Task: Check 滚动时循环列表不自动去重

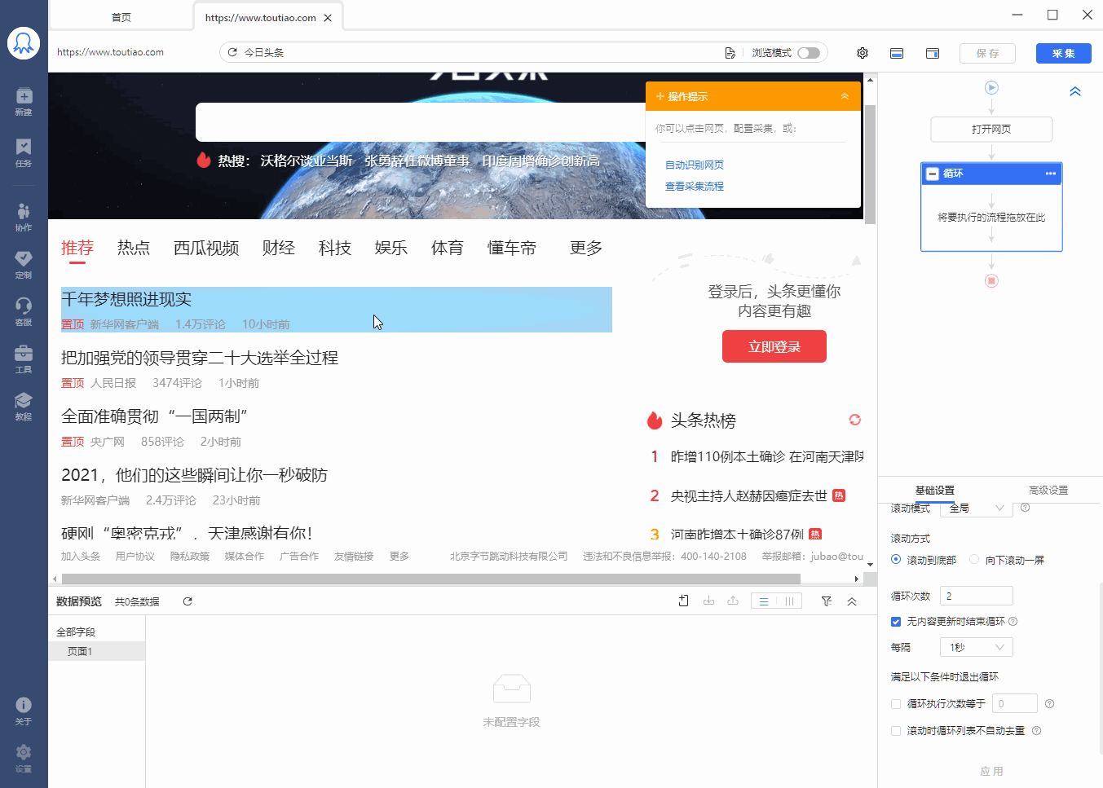Action: [896, 731]
